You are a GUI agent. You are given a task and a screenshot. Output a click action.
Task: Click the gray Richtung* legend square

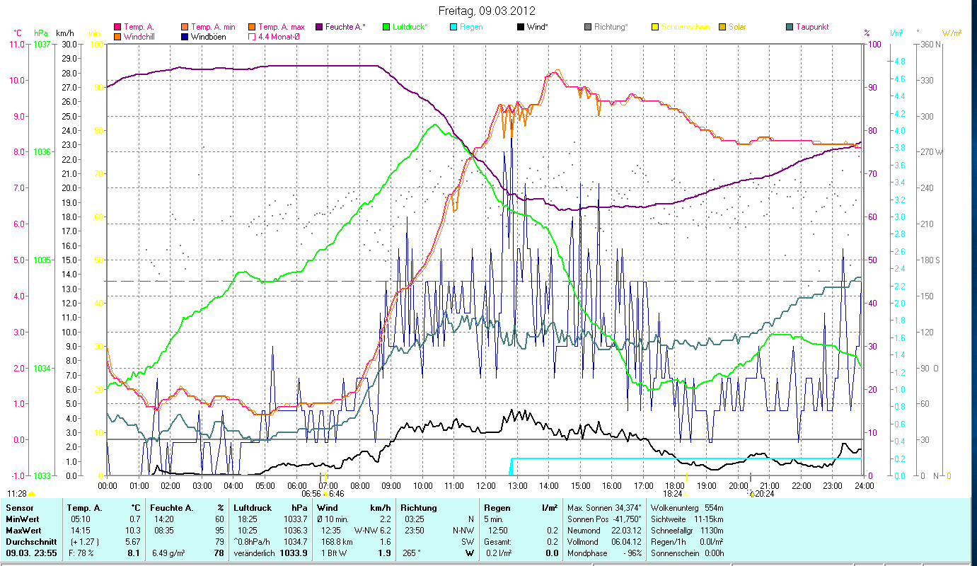[587, 27]
